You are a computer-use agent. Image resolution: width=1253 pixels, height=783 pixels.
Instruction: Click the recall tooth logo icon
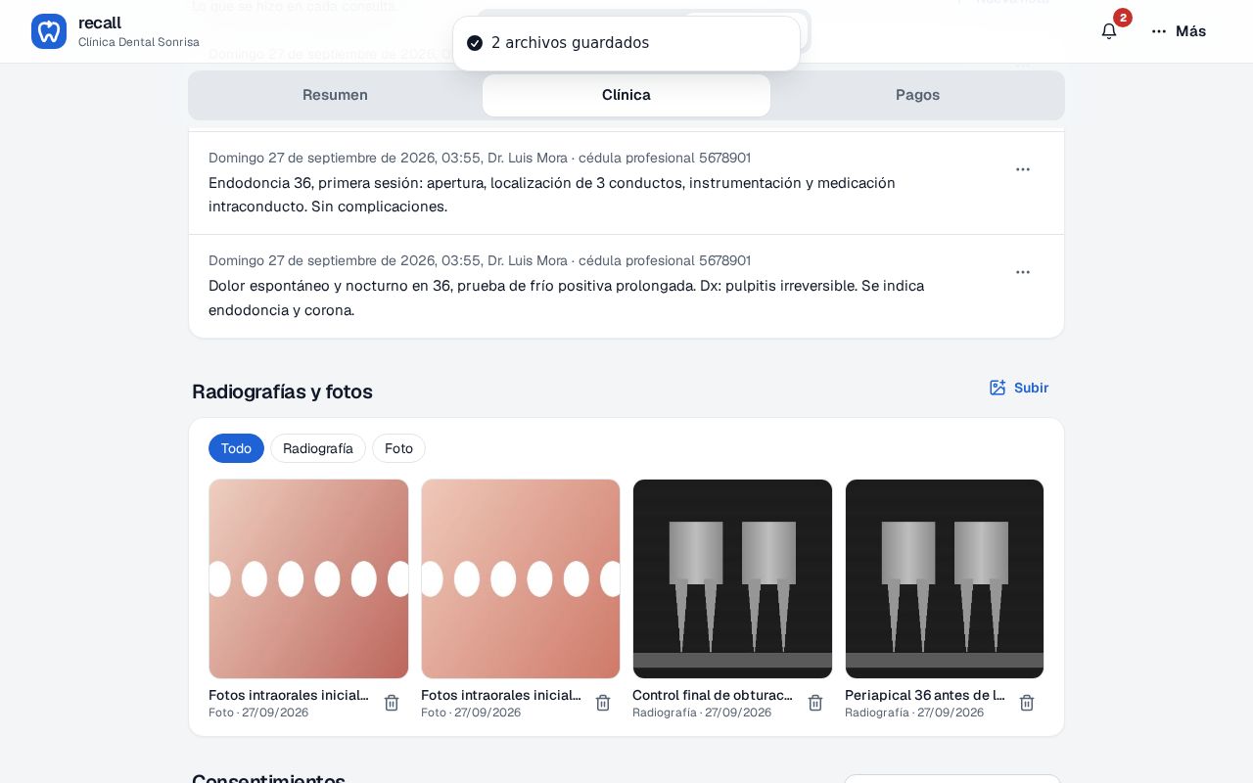[x=49, y=31]
